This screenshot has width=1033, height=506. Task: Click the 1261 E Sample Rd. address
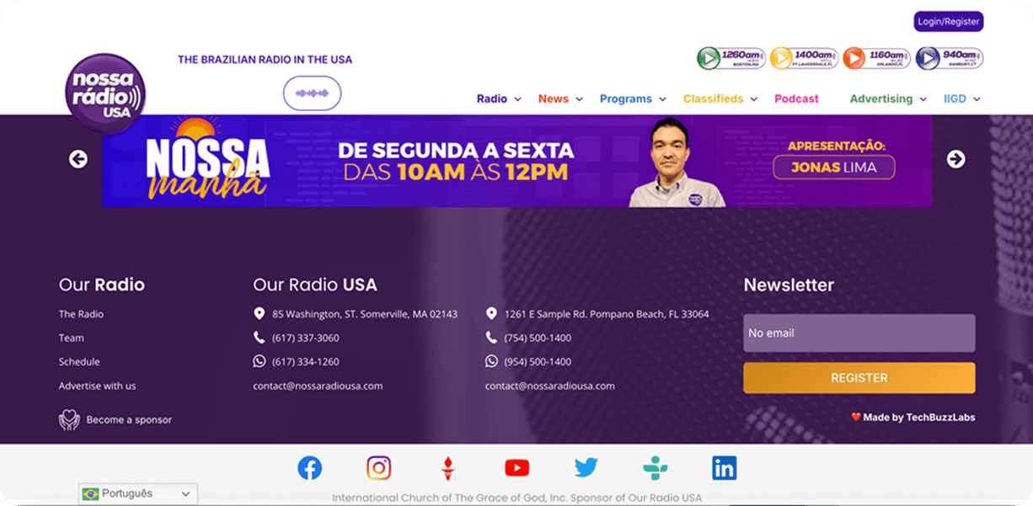coord(607,314)
